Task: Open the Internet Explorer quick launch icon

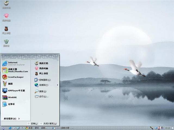Action: click(10, 128)
